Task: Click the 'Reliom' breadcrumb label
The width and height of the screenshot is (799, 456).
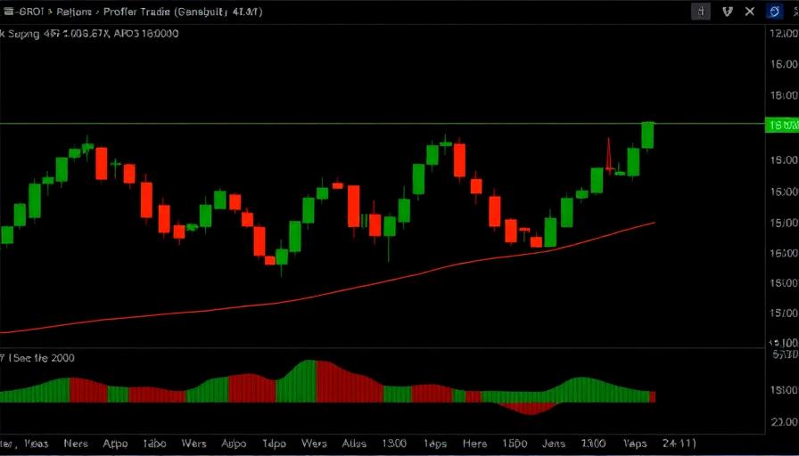Action: [74, 12]
